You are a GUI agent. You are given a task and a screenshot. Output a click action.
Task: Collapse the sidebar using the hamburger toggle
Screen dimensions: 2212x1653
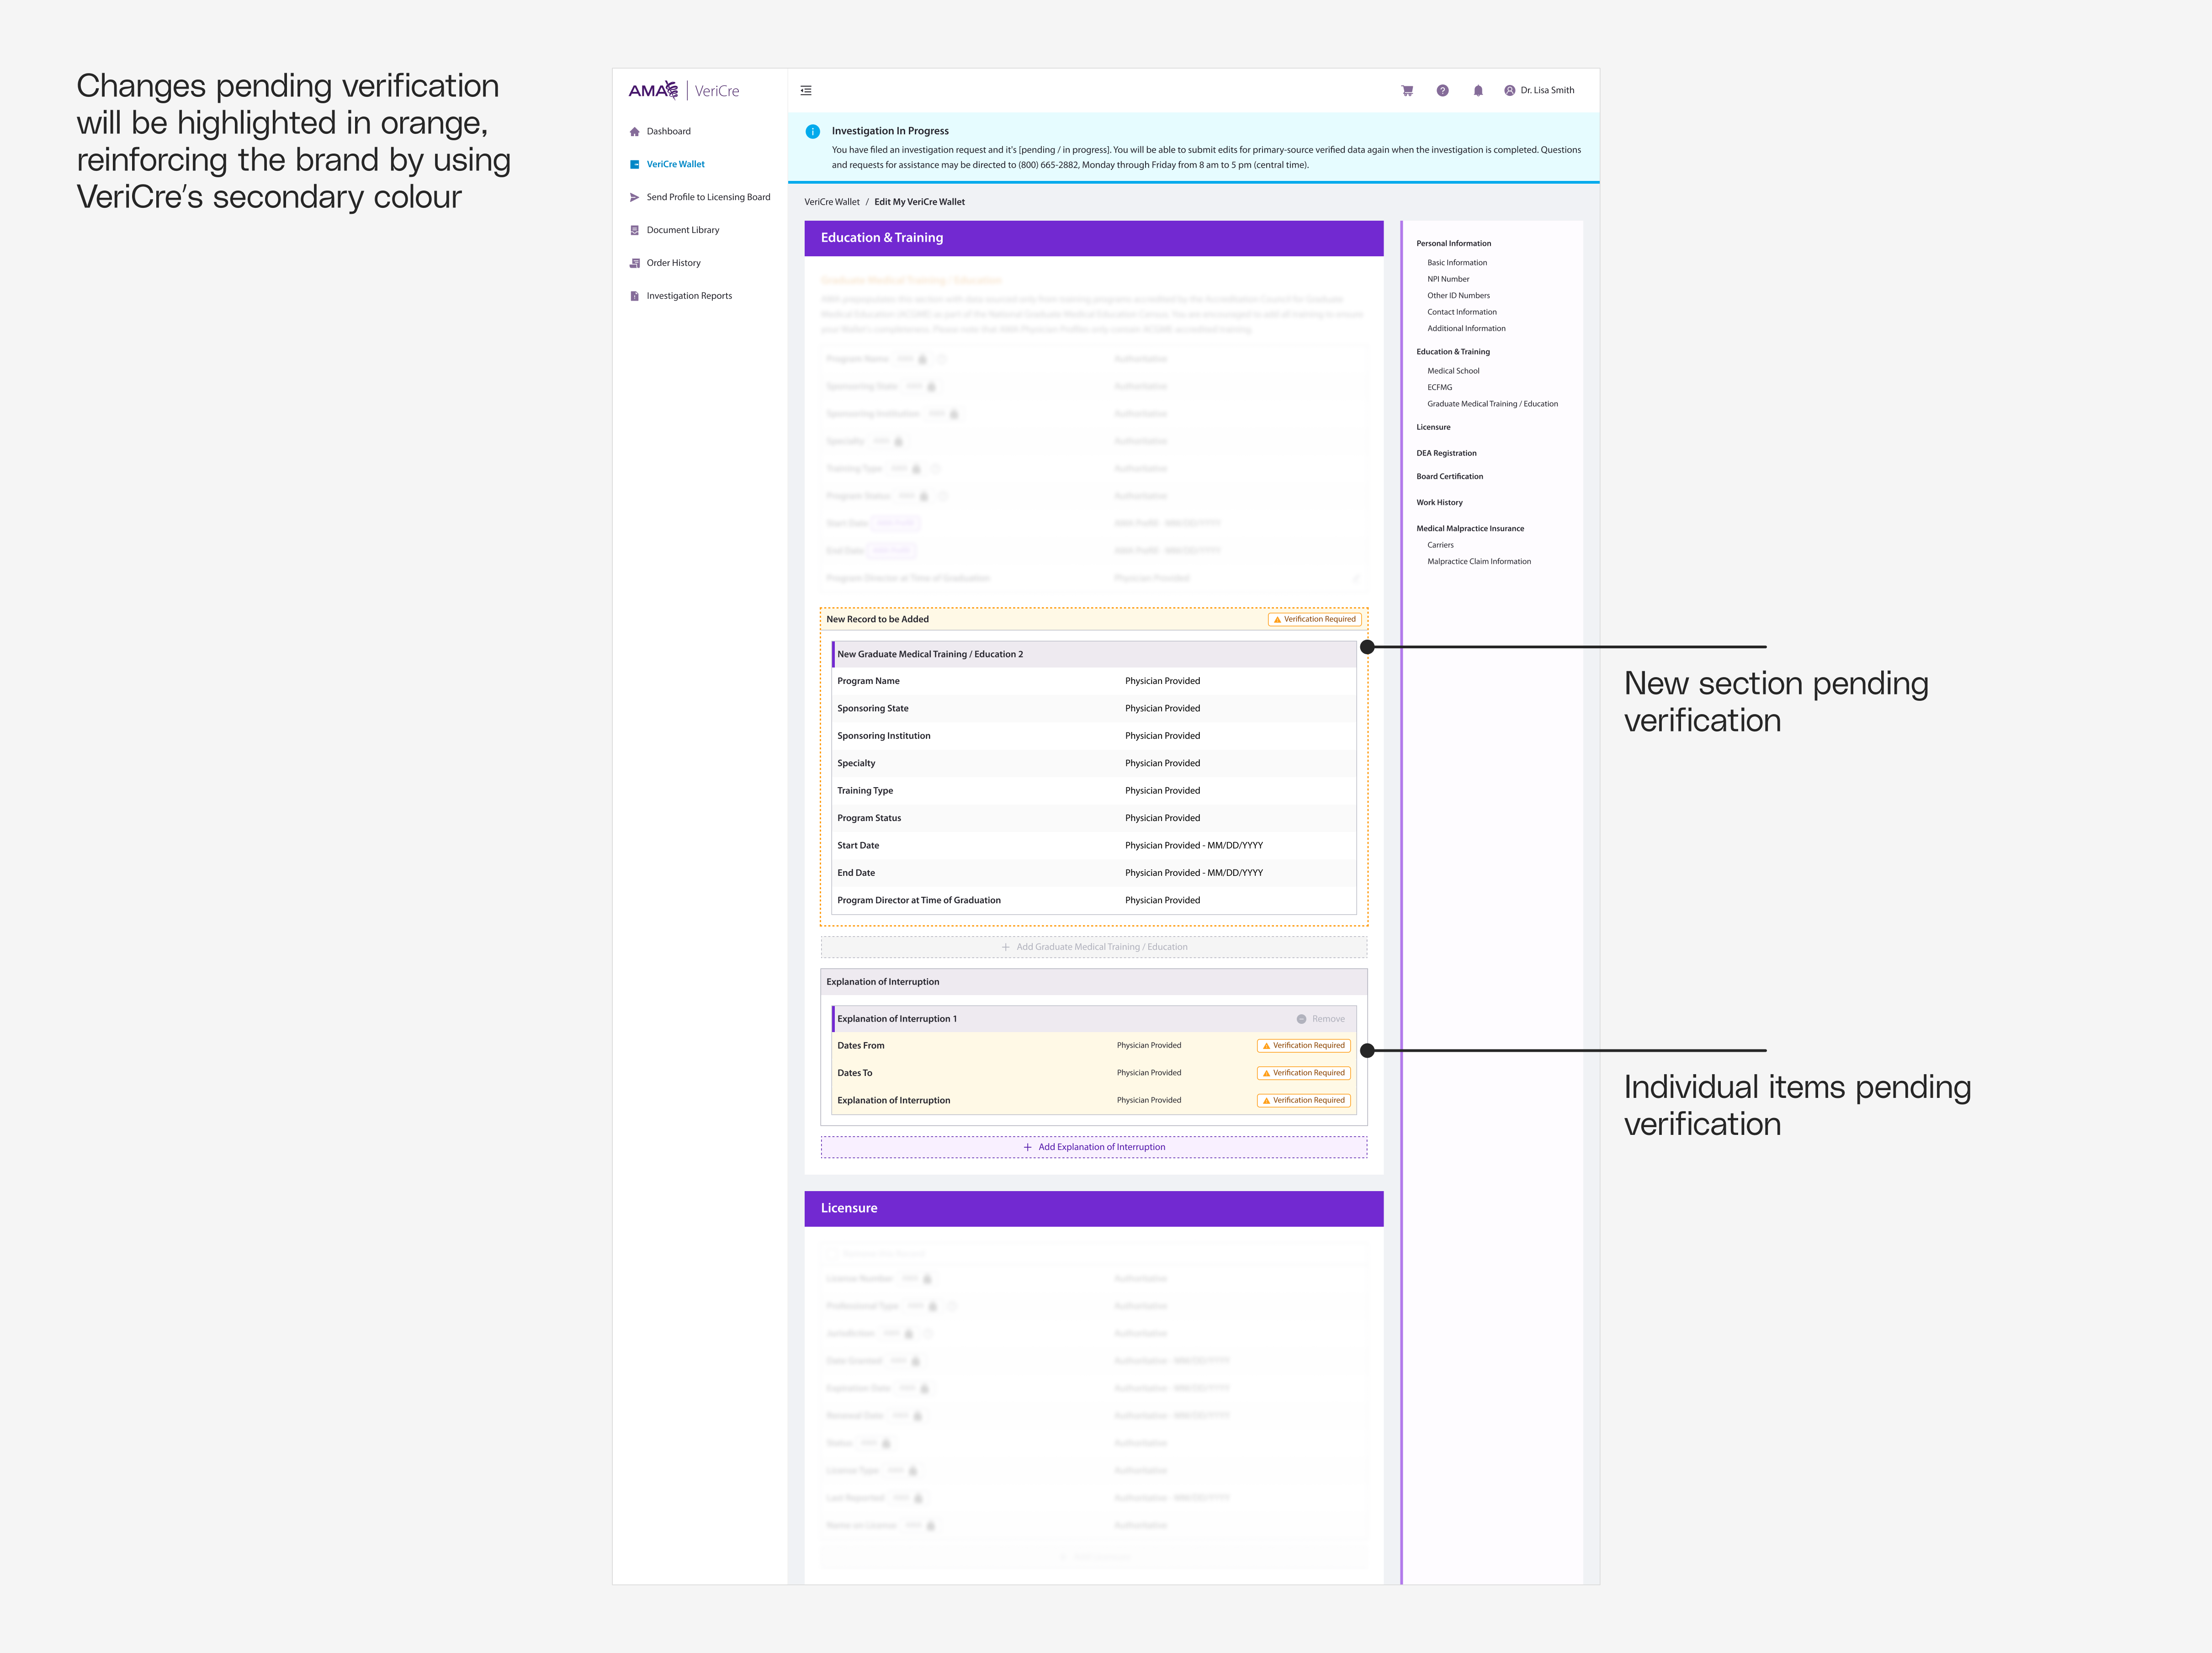[806, 90]
